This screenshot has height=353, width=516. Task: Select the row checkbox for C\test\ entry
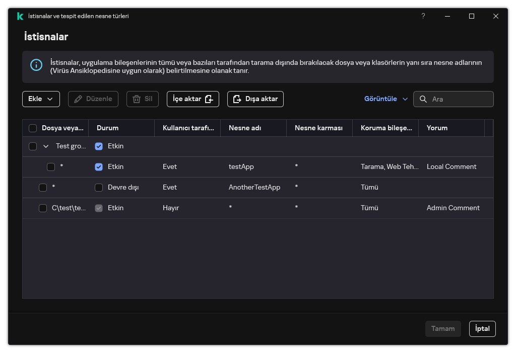point(43,208)
